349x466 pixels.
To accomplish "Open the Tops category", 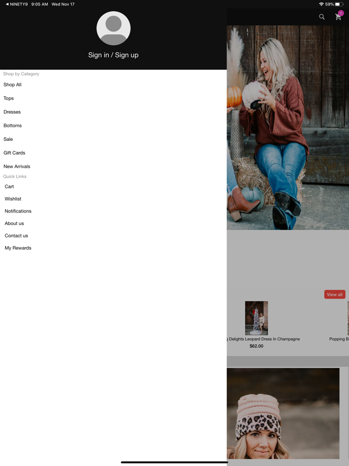I will tap(8, 98).
